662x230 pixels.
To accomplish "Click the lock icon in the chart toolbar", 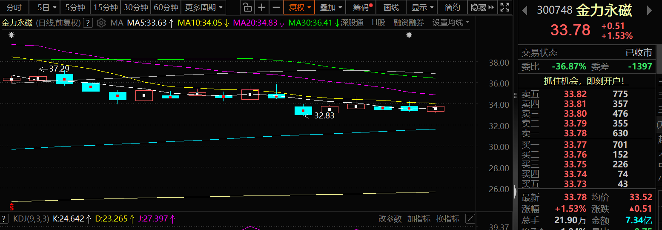I will coord(247,7).
